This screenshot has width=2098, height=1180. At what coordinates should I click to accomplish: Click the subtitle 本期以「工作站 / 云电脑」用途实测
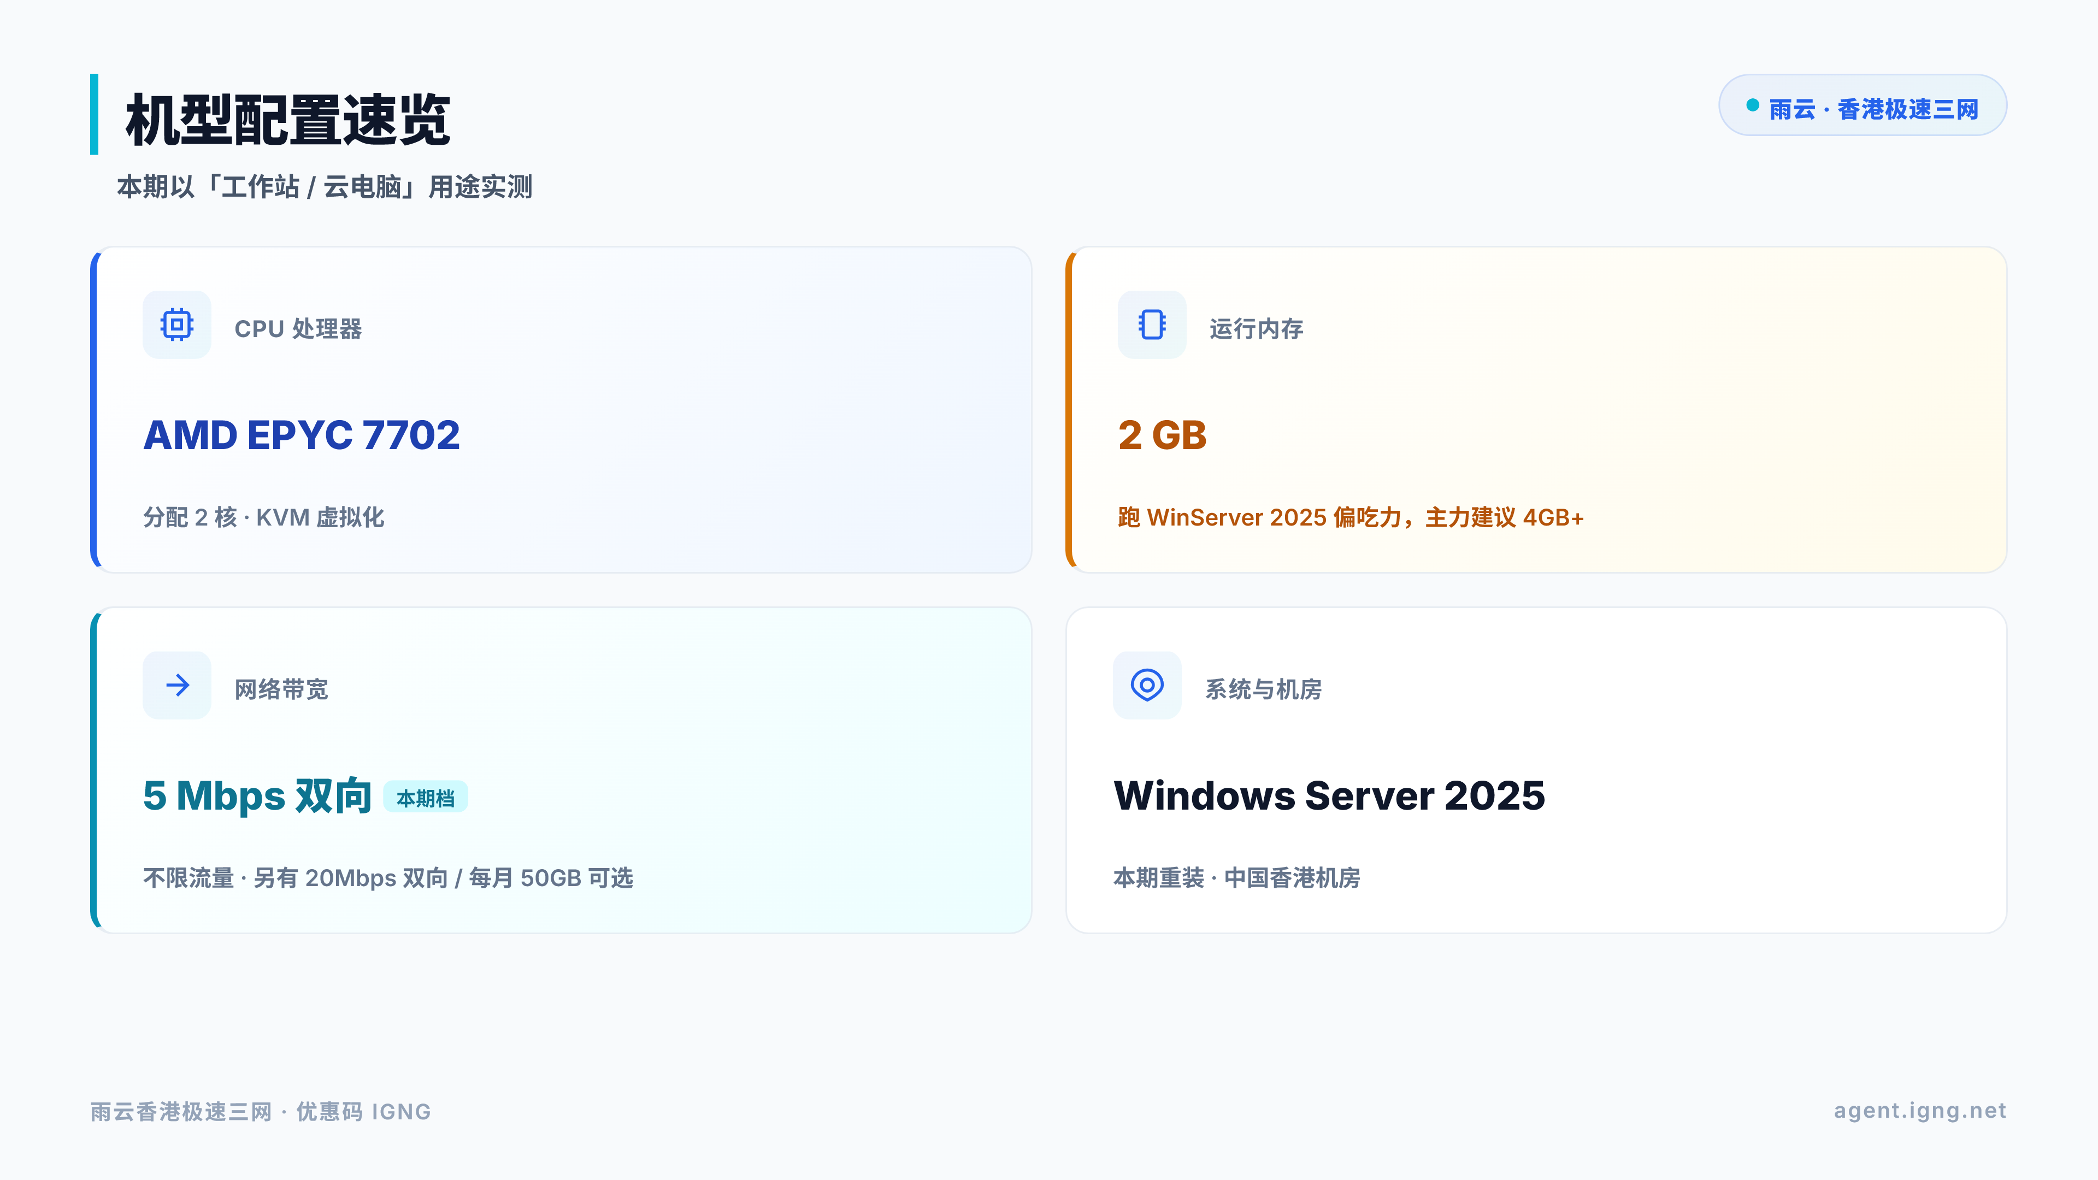tap(324, 186)
